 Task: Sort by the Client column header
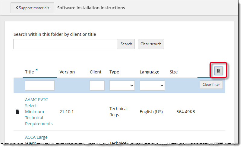[95, 72]
